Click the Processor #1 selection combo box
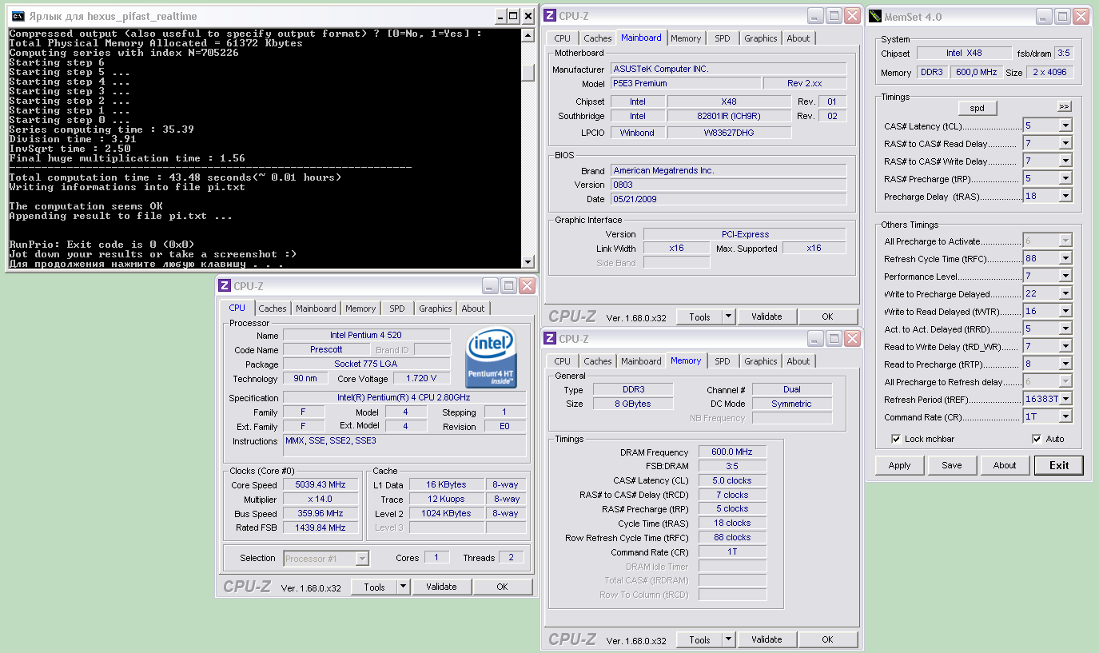1099x653 pixels. click(x=326, y=559)
